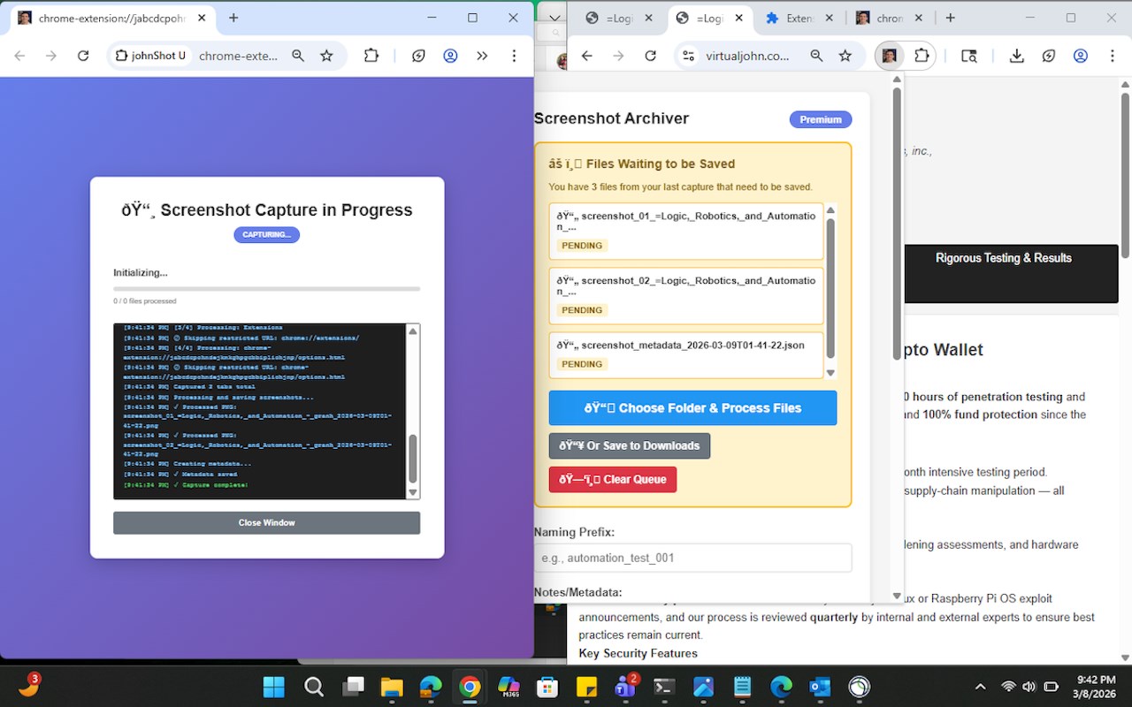Screen dimensions: 1132x707
Task: Open three-dot Chrome menu in right window
Action: [1112, 56]
